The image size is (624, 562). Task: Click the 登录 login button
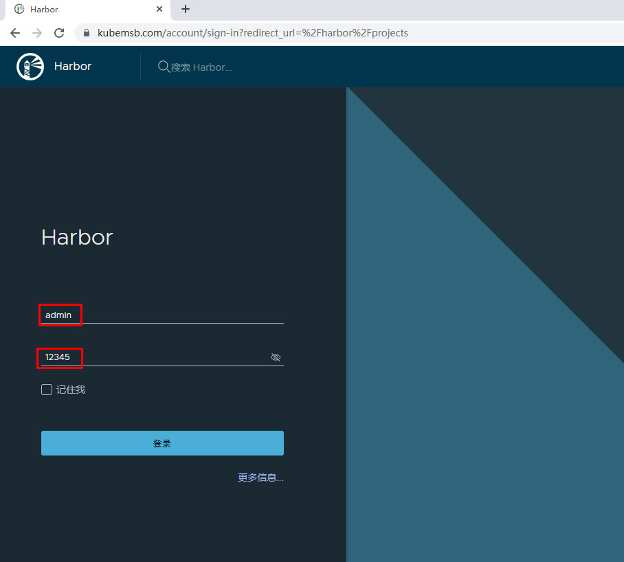162,443
